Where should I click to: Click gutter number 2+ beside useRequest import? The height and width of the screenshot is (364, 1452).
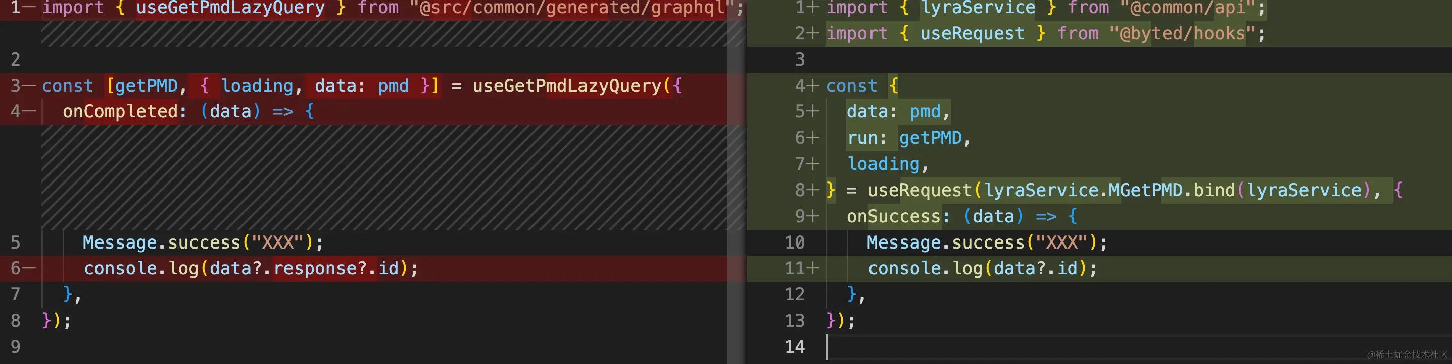tap(807, 33)
